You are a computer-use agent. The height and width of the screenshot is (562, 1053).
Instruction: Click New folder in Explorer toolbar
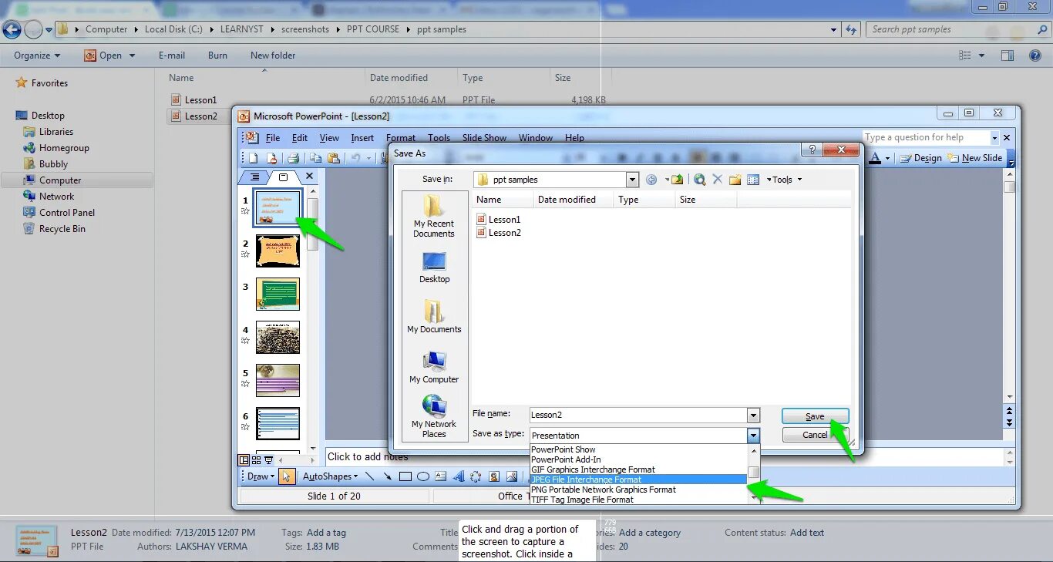[273, 56]
